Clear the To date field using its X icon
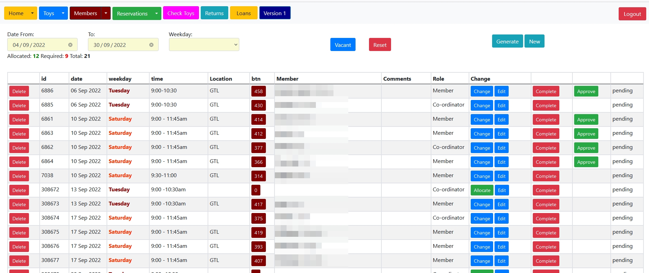The width and height of the screenshot is (649, 273). (x=151, y=45)
